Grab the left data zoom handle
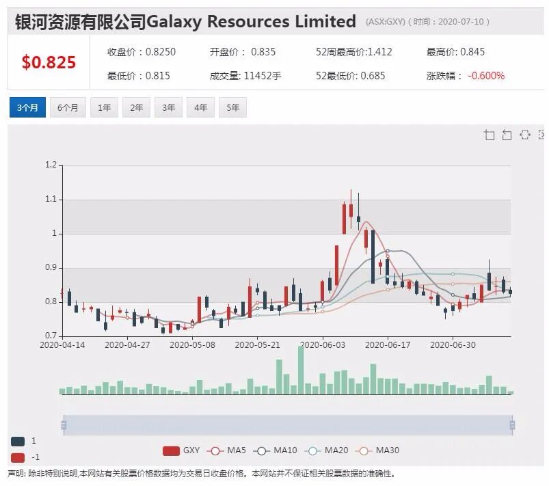549x486 pixels. 64,425
